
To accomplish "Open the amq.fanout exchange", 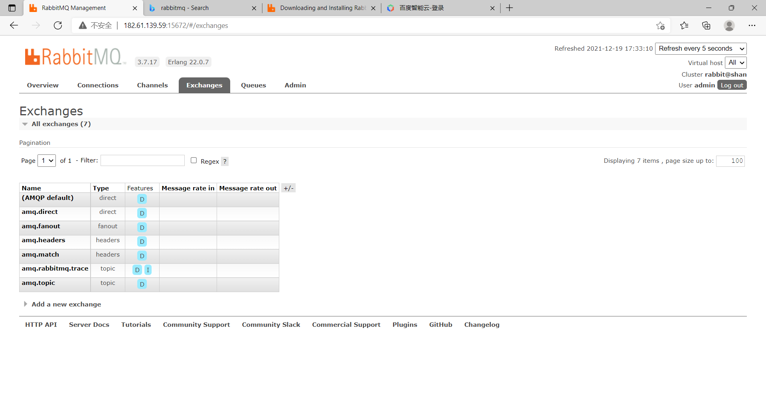I will (x=41, y=226).
